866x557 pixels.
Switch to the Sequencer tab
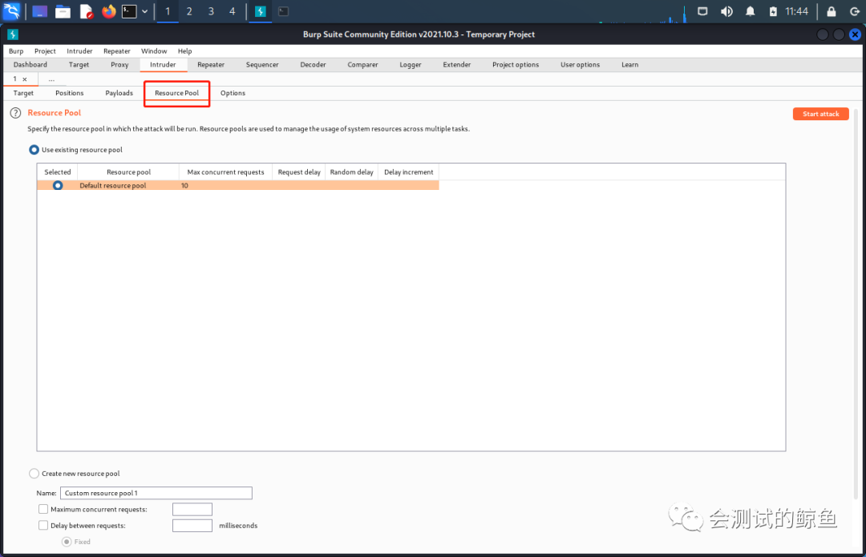261,65
